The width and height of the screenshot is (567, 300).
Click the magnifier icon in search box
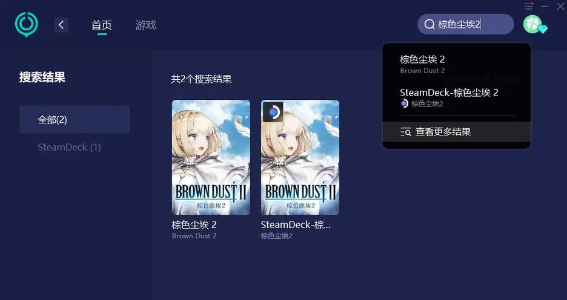(x=429, y=24)
